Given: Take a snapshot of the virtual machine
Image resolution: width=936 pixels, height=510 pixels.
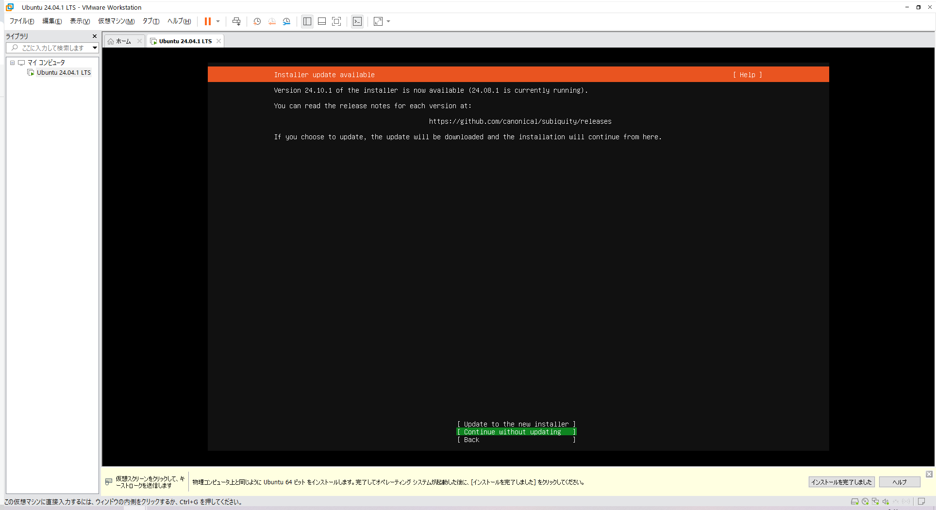Looking at the screenshot, I should 257,21.
